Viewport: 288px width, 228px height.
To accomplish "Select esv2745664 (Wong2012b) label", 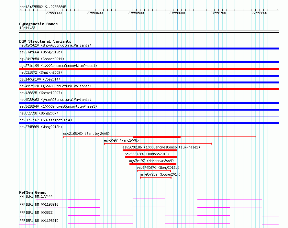I will 41,52.
